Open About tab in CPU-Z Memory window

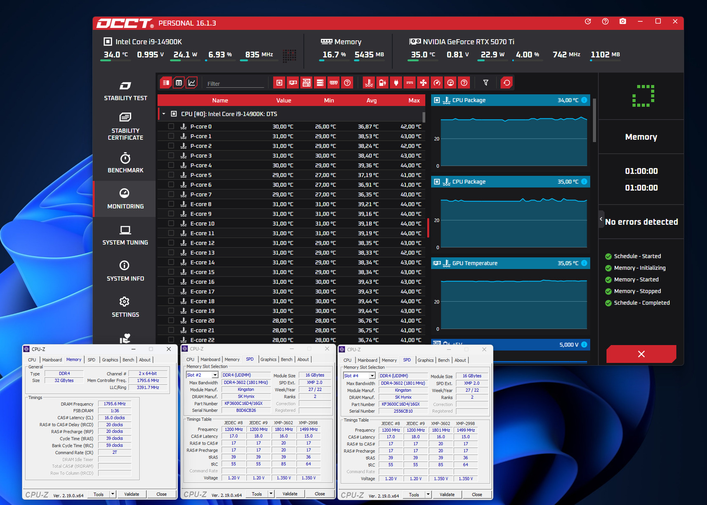[x=145, y=360]
